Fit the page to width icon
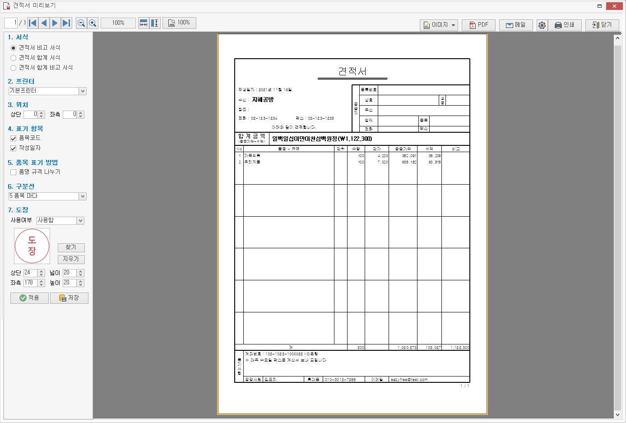Screen dimensions: 626x423 pyautogui.click(x=144, y=23)
